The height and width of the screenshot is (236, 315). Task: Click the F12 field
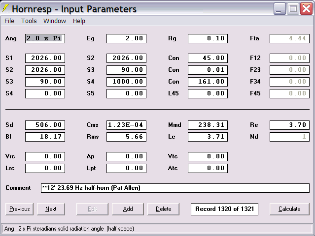click(289, 58)
